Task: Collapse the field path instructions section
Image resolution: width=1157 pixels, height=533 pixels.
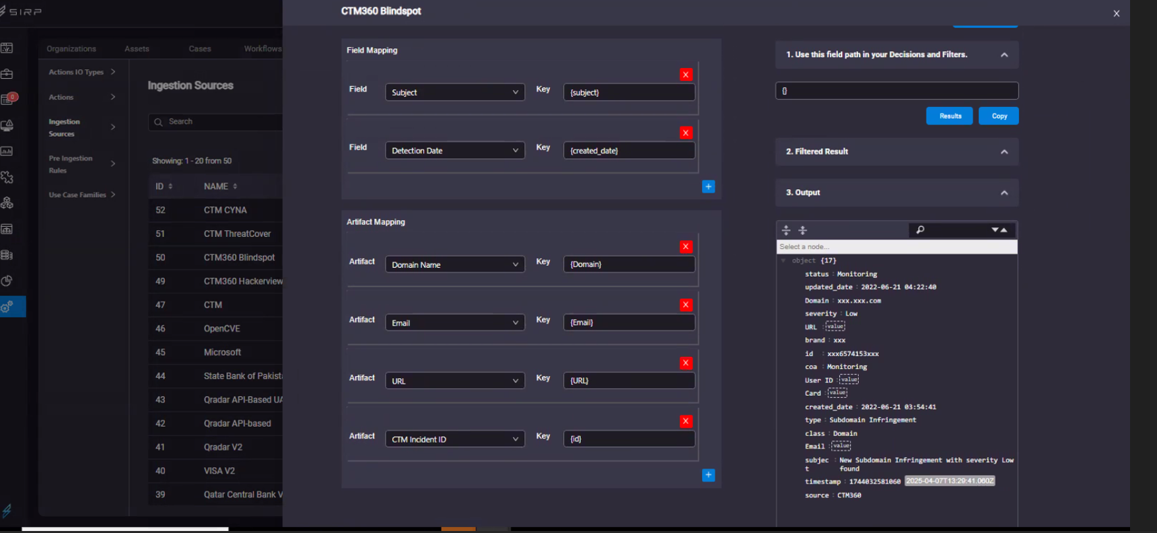Action: pyautogui.click(x=1004, y=55)
